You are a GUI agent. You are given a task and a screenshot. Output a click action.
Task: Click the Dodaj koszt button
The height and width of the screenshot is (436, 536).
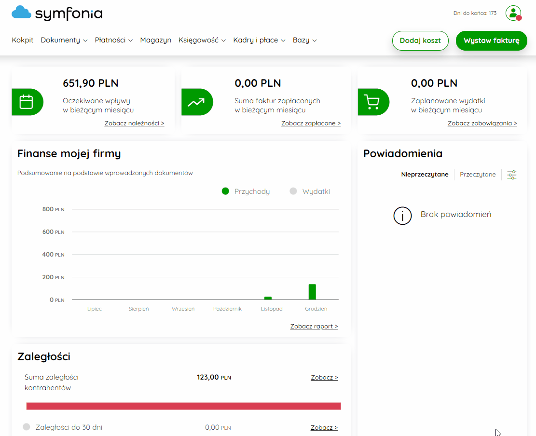pyautogui.click(x=420, y=41)
